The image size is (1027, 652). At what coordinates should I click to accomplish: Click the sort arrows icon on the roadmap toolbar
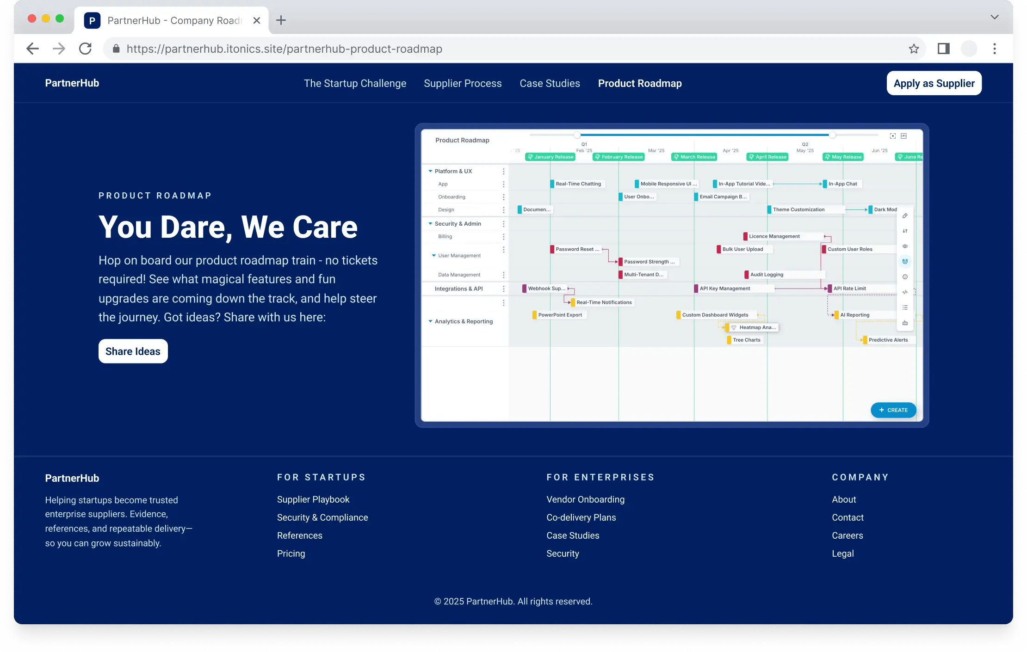(x=905, y=231)
